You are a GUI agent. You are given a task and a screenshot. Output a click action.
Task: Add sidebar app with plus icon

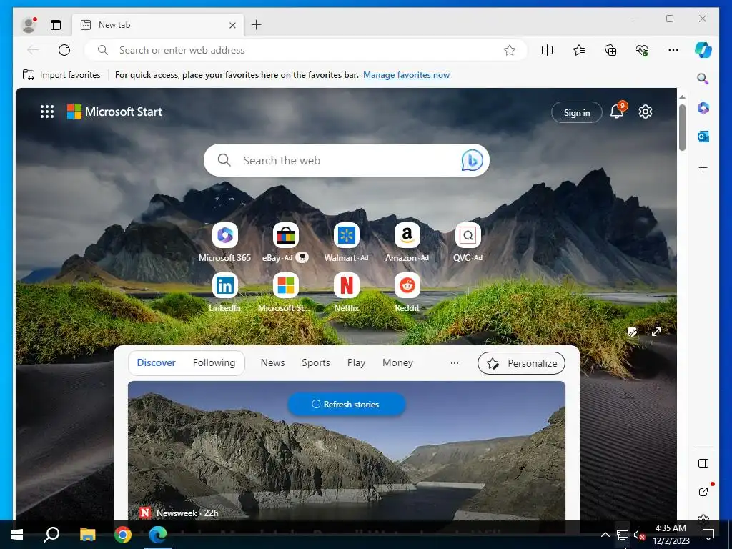click(x=703, y=167)
